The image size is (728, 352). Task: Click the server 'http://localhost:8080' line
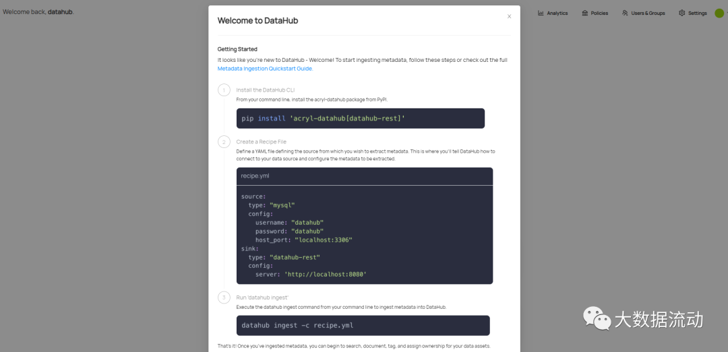(311, 275)
